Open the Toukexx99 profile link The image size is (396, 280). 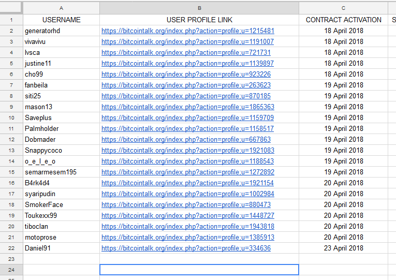187,216
